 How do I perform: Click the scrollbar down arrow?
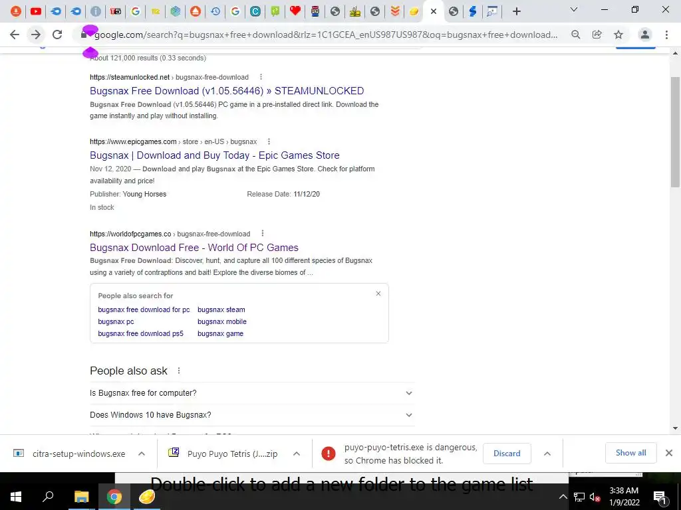click(675, 428)
